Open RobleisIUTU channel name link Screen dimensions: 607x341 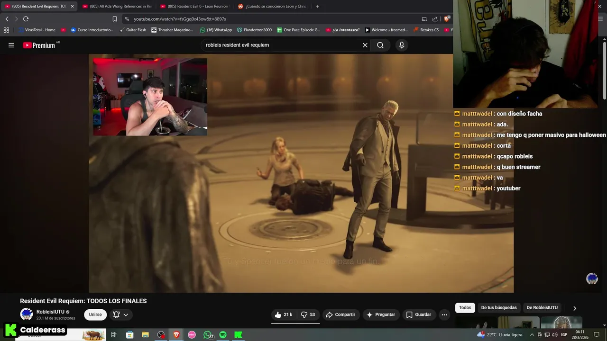coord(50,312)
